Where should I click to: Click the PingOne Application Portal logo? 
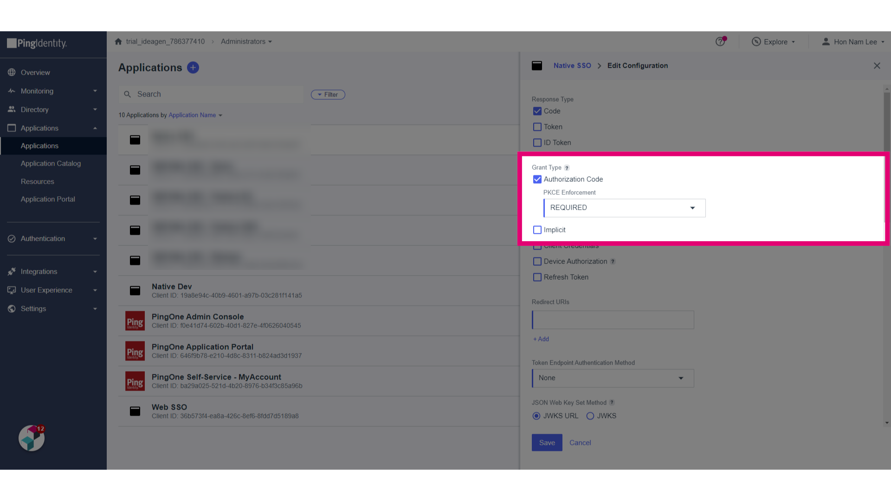(135, 351)
